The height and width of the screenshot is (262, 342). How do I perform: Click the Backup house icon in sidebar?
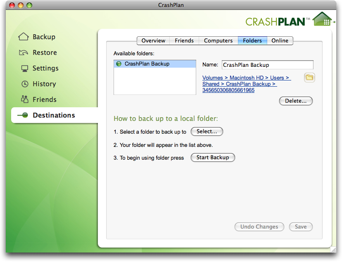point(24,37)
